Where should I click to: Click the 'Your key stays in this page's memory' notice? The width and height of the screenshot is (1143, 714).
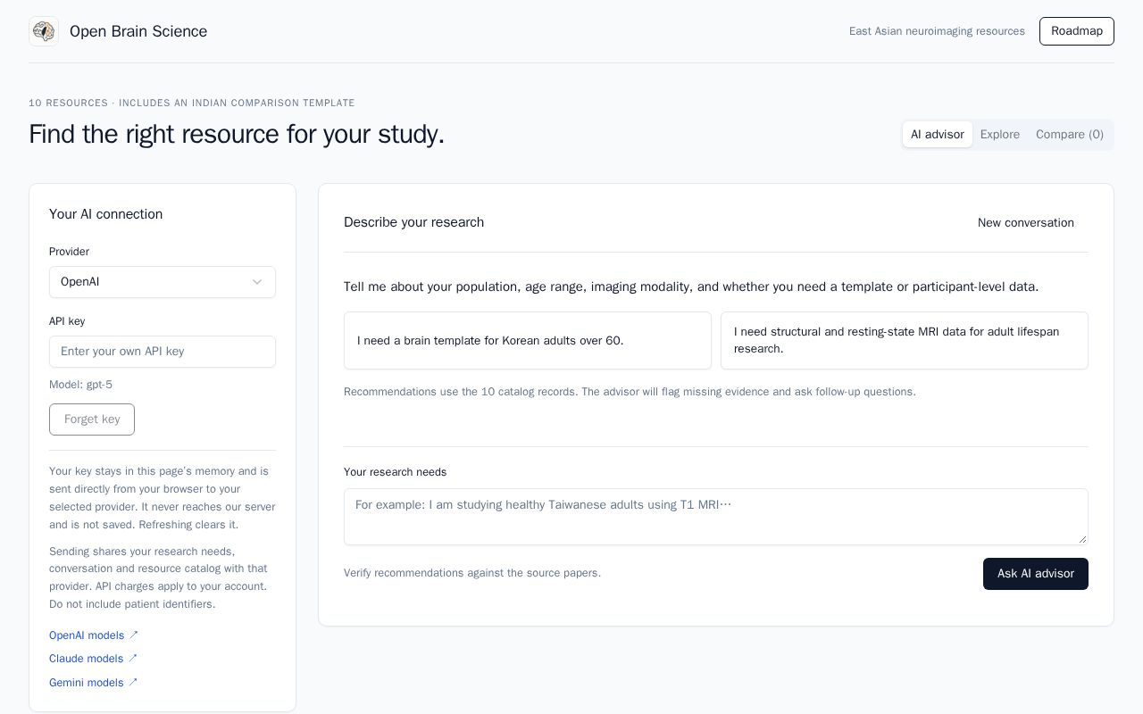click(x=163, y=498)
